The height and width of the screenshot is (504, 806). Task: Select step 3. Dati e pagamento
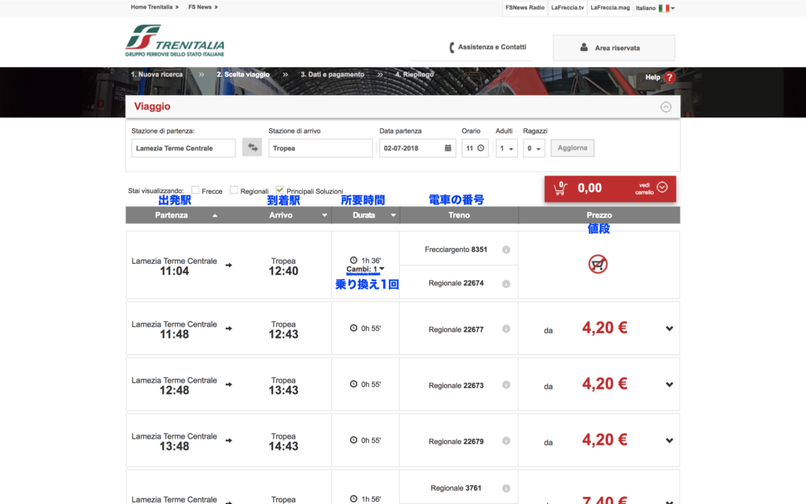[x=333, y=75]
